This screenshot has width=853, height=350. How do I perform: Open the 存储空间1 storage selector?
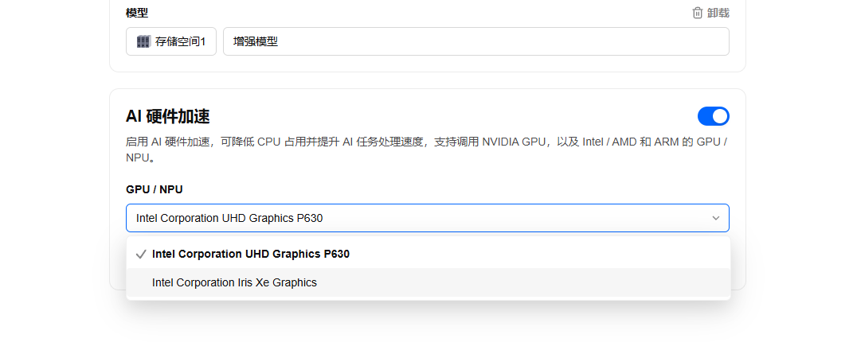(170, 41)
